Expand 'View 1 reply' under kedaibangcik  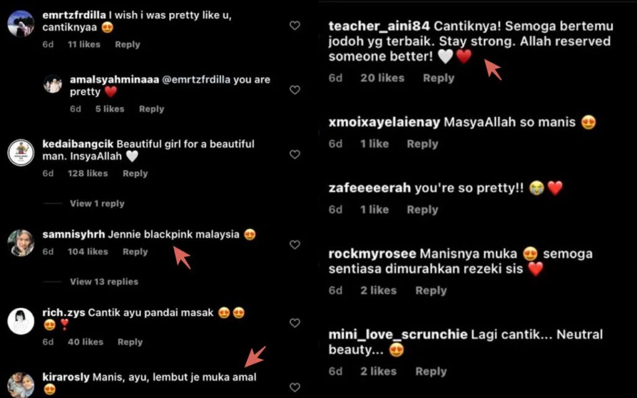[97, 203]
